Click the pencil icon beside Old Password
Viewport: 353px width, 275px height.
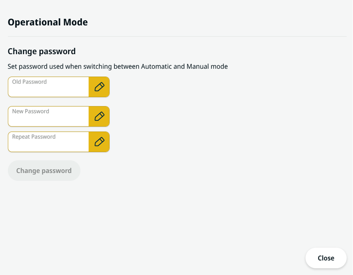(x=99, y=87)
